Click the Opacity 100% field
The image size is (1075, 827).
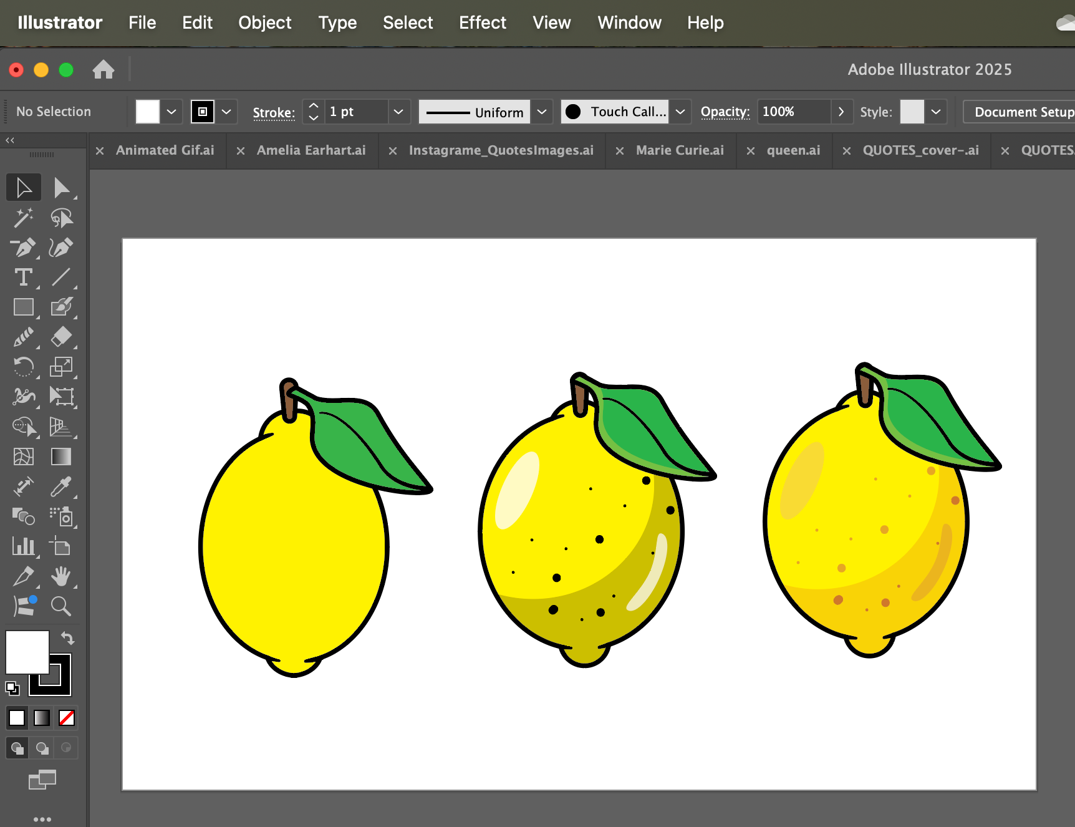[x=794, y=112]
